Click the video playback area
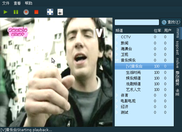The width and height of the screenshot is (182, 132). [56, 72]
